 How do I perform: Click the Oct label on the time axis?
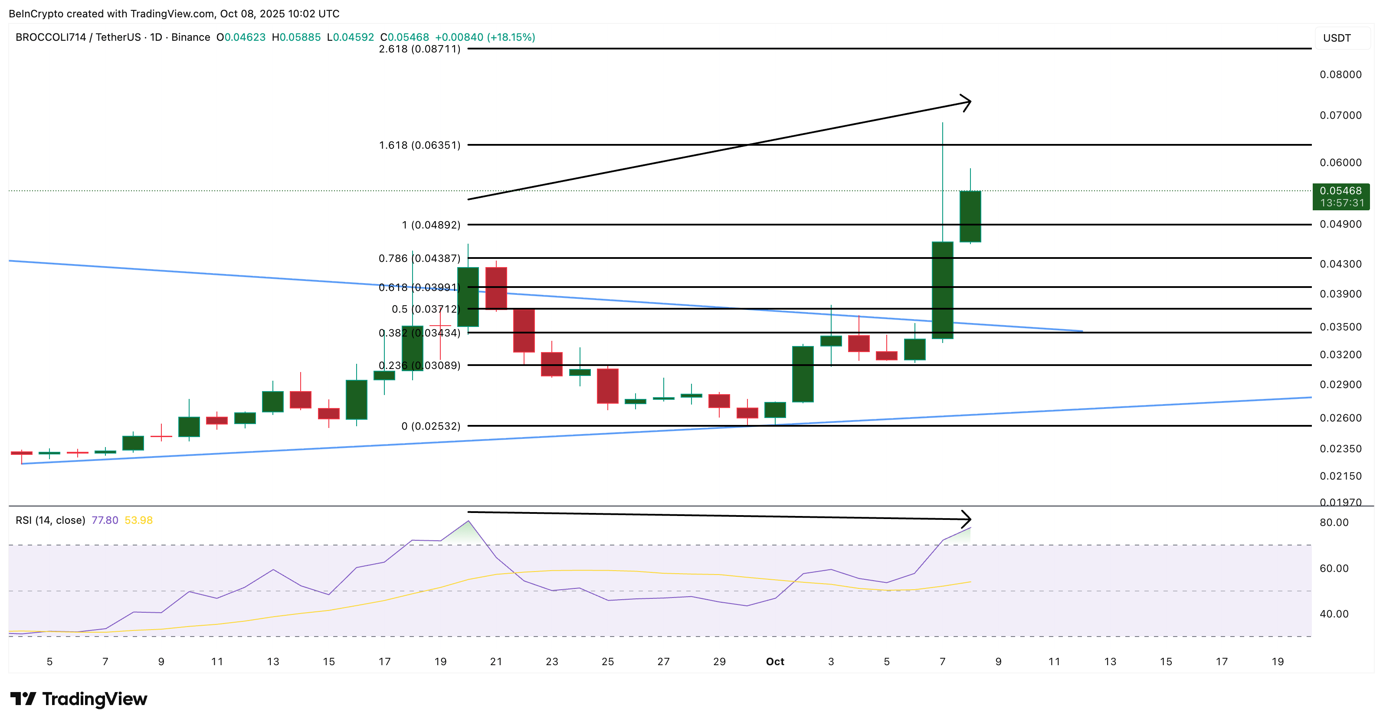tap(775, 662)
